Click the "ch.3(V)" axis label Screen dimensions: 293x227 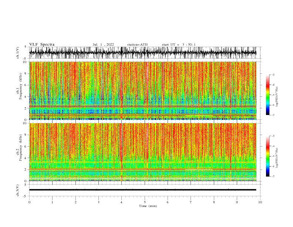tap(18, 190)
